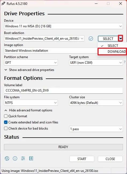Open the About info icon
This screenshot has width=127, height=174.
click(x=15, y=158)
